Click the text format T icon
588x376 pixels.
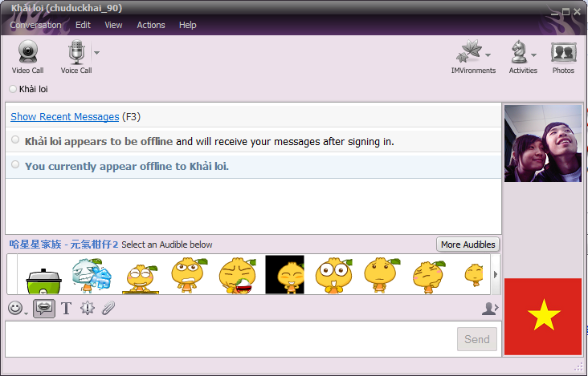click(66, 308)
